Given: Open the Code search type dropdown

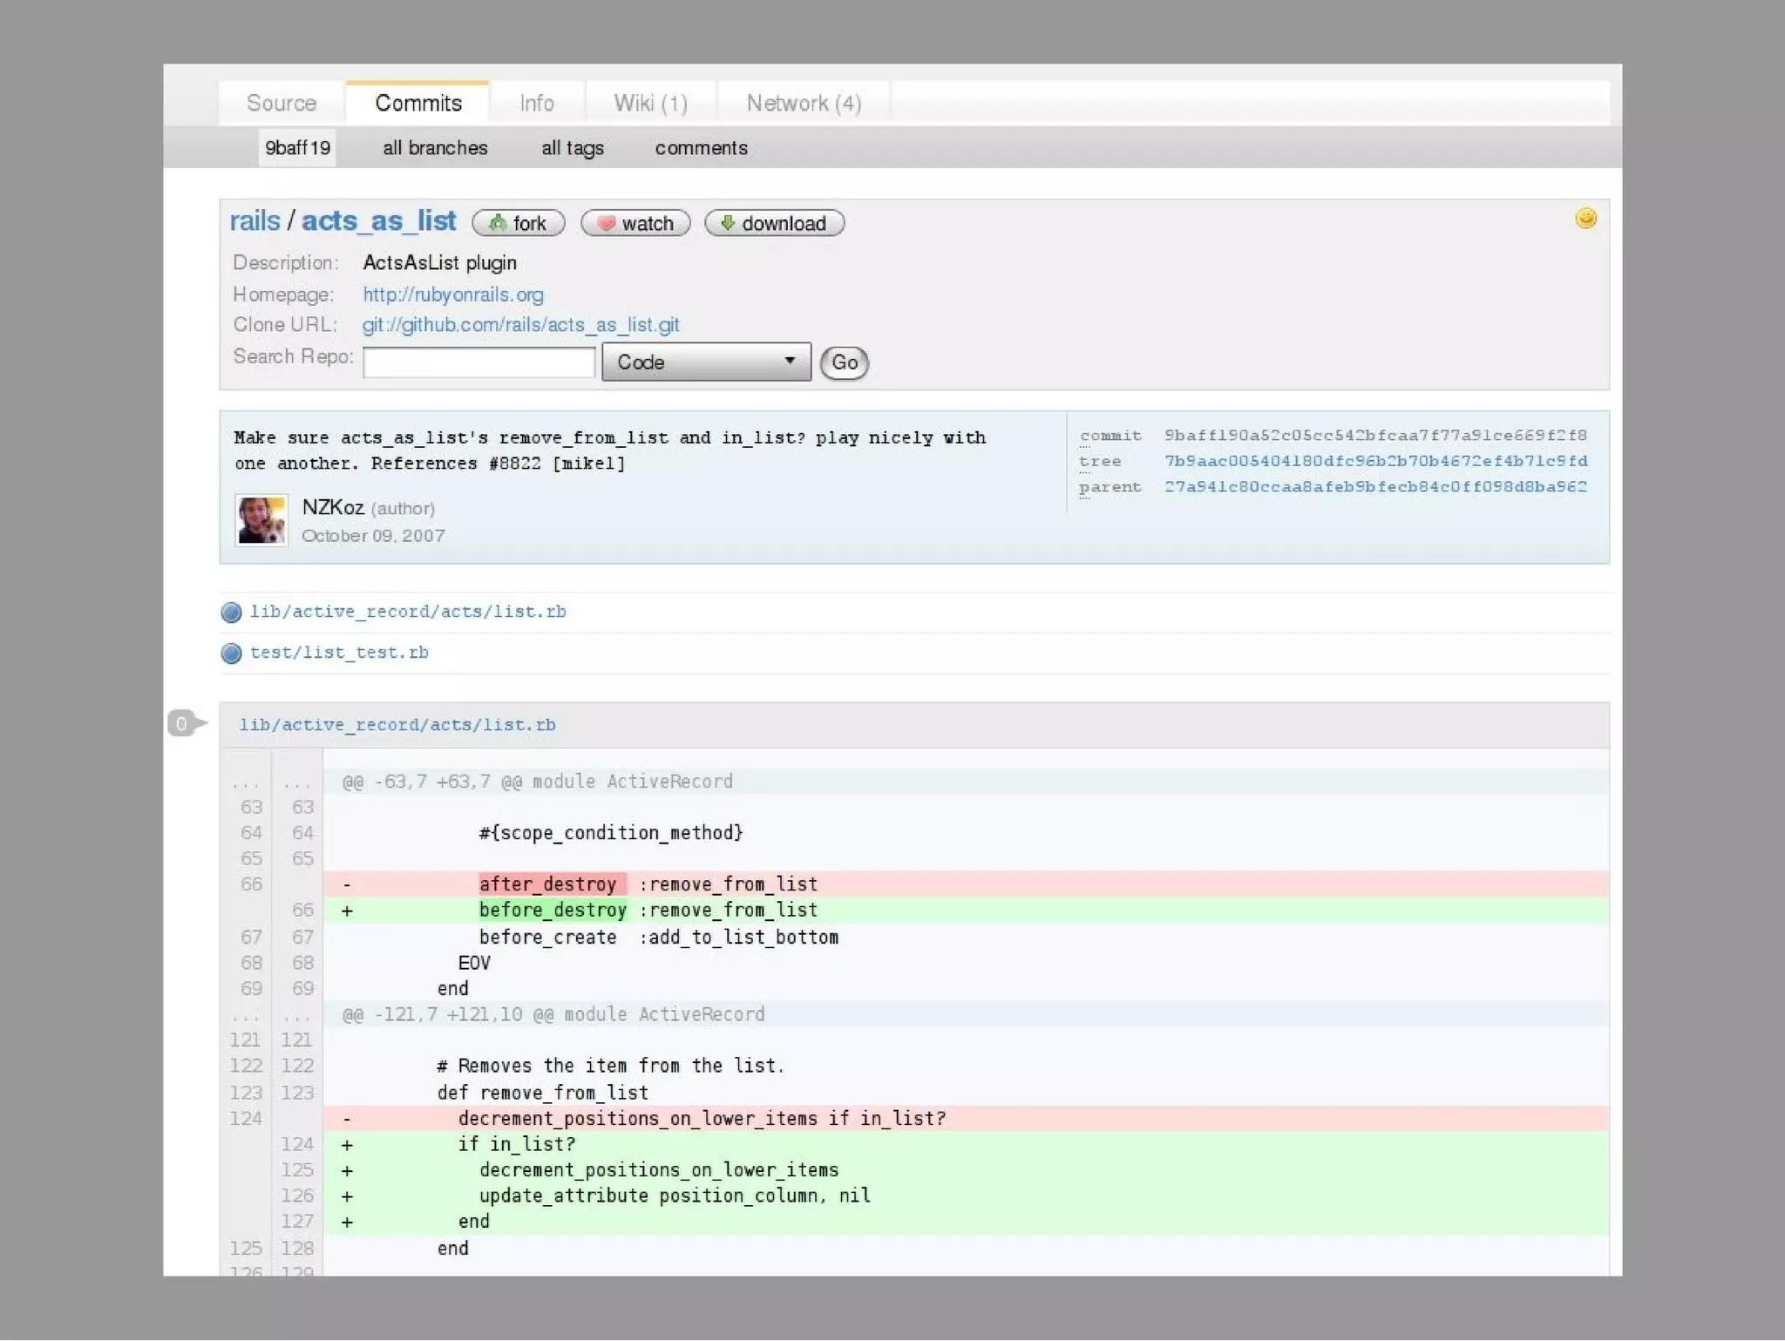Looking at the screenshot, I should (706, 362).
